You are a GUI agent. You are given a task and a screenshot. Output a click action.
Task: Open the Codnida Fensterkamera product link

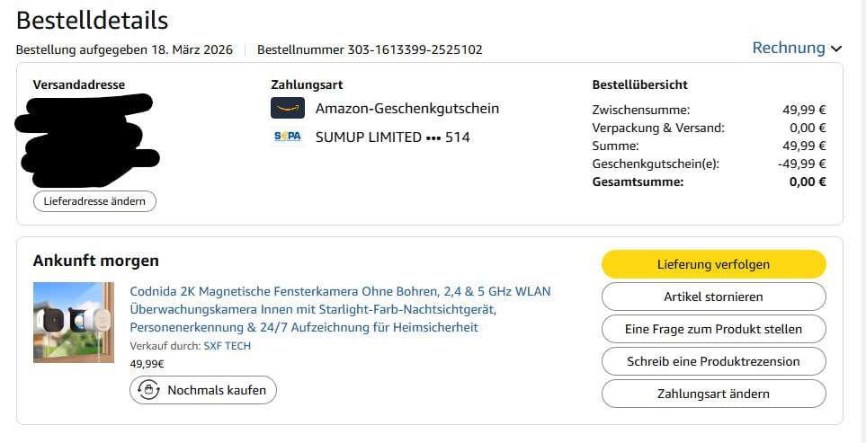tap(340, 309)
